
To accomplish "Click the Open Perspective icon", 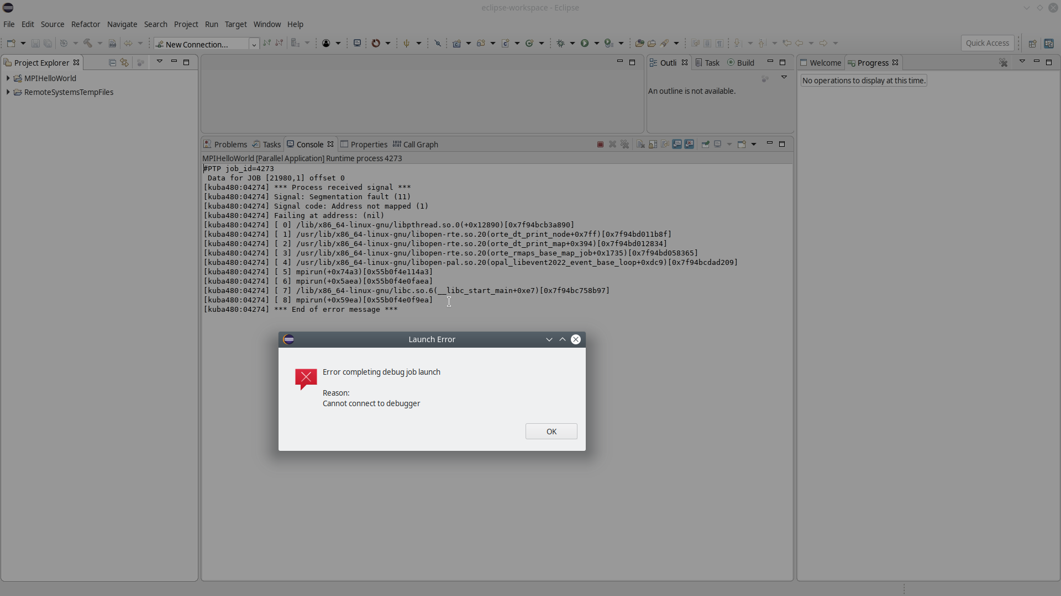I will click(1032, 43).
